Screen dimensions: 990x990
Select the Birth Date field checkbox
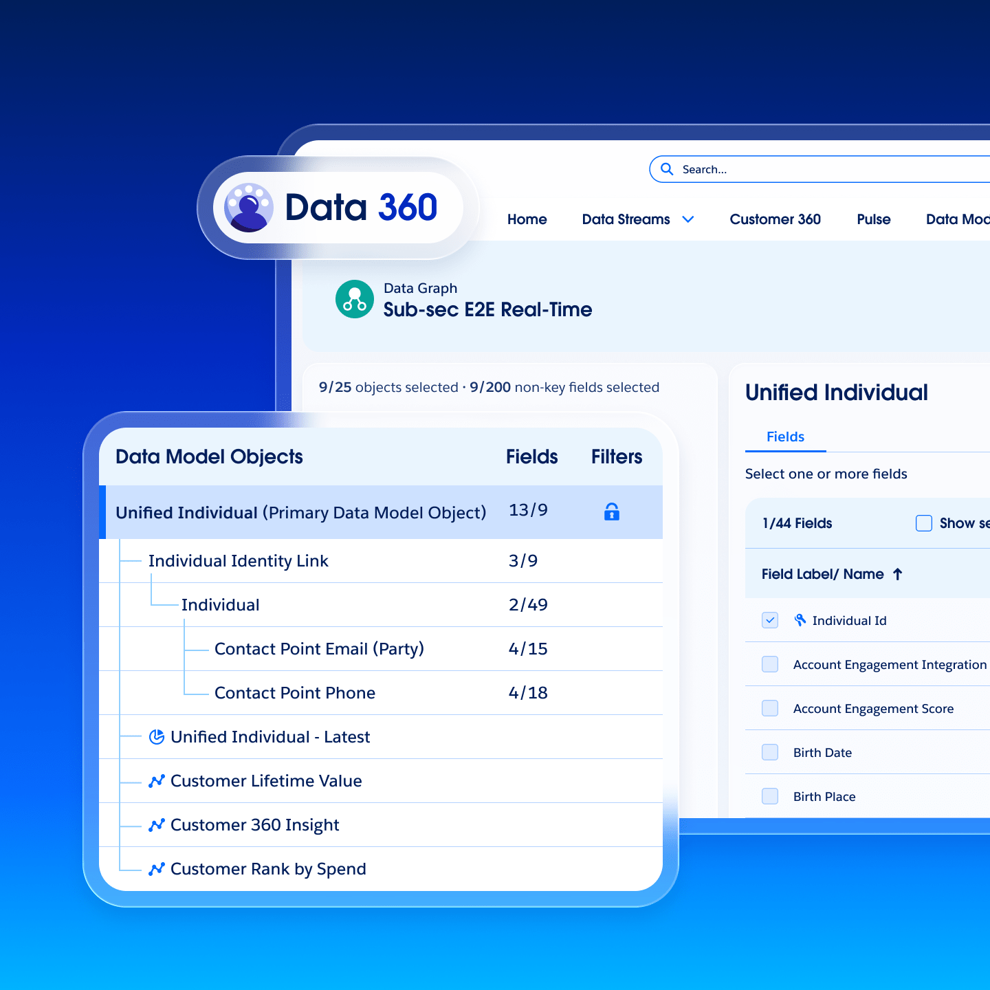[770, 752]
